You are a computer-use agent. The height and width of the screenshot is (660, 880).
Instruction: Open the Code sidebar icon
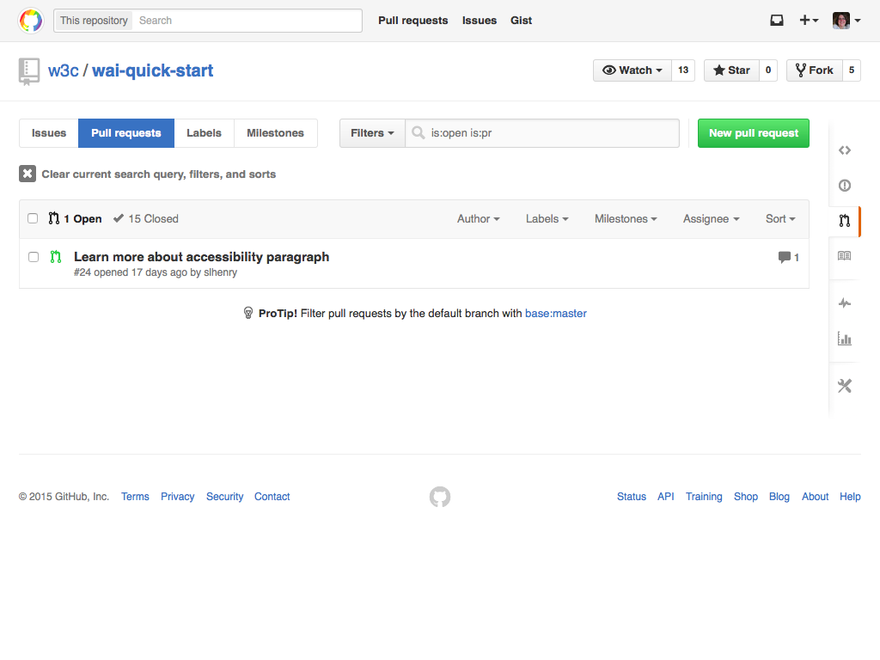coord(845,150)
